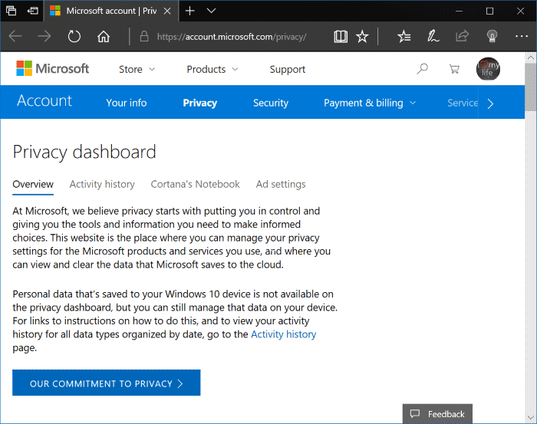Switch to the Ad settings tab

[x=281, y=185]
